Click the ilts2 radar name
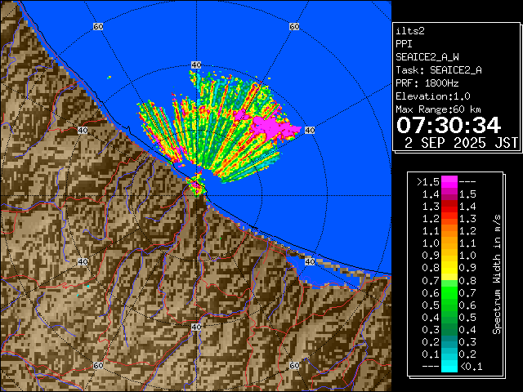This screenshot has height=392, width=523. point(411,30)
